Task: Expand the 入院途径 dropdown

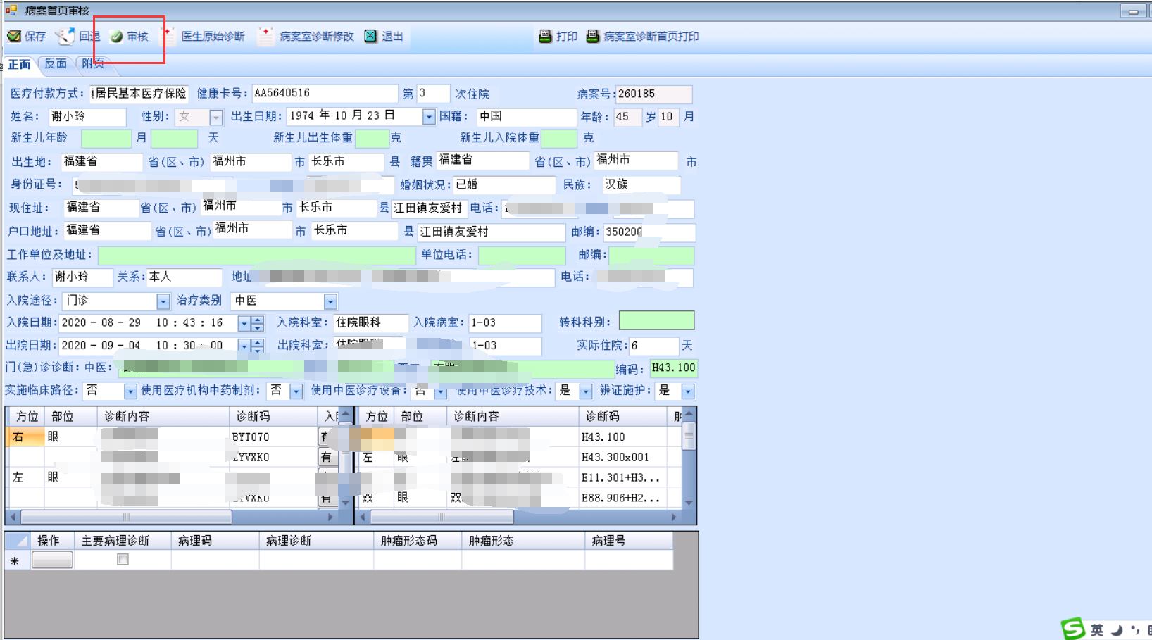Action: pyautogui.click(x=163, y=301)
